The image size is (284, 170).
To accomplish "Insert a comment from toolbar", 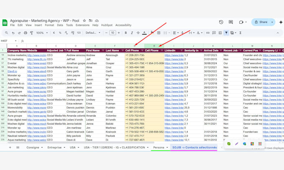I will 214,33.
